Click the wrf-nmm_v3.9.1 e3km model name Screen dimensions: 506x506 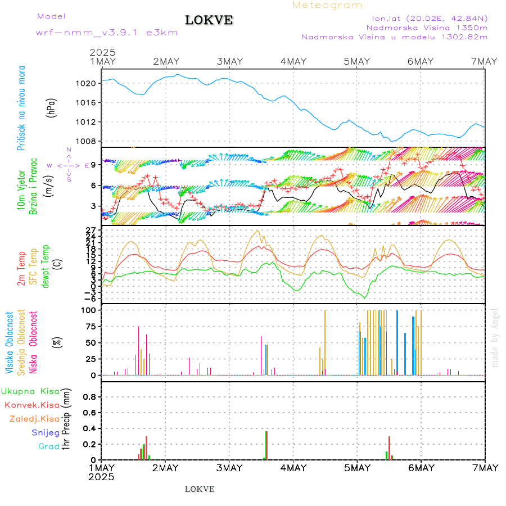tap(107, 33)
